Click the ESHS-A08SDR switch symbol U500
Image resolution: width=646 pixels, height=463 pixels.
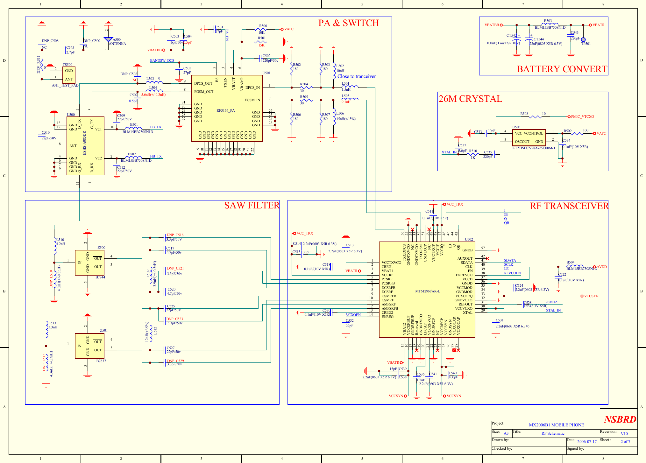point(85,146)
